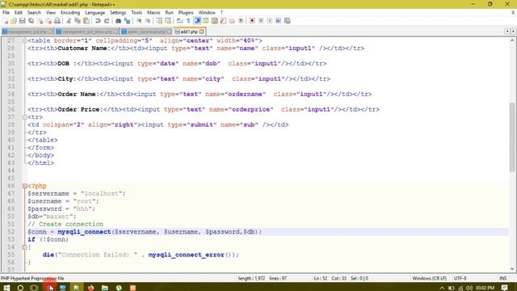Viewport: 517px width, 291px height.
Task: Open the Run menu
Action: click(169, 13)
